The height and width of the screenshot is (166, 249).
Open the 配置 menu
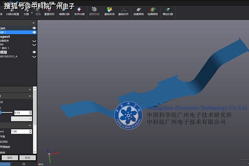[51, 3]
